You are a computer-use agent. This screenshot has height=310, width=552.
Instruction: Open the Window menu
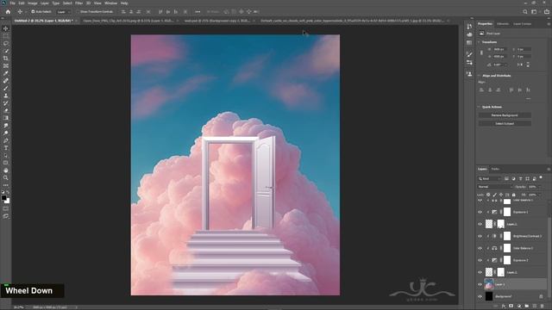tap(111, 3)
